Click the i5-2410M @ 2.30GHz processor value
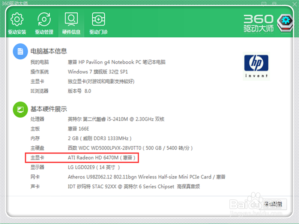This screenshot has width=299, height=224. [x=116, y=119]
